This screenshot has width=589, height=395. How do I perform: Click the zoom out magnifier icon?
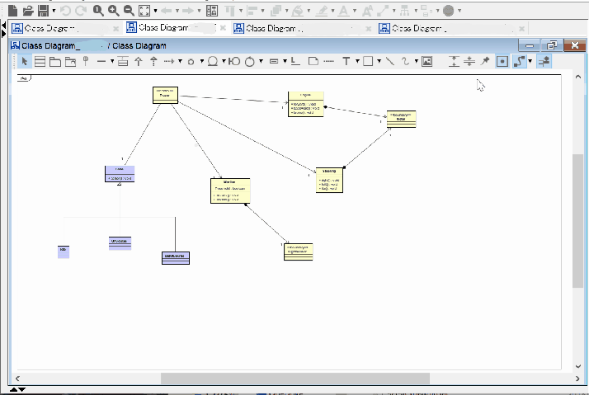pyautogui.click(x=128, y=11)
